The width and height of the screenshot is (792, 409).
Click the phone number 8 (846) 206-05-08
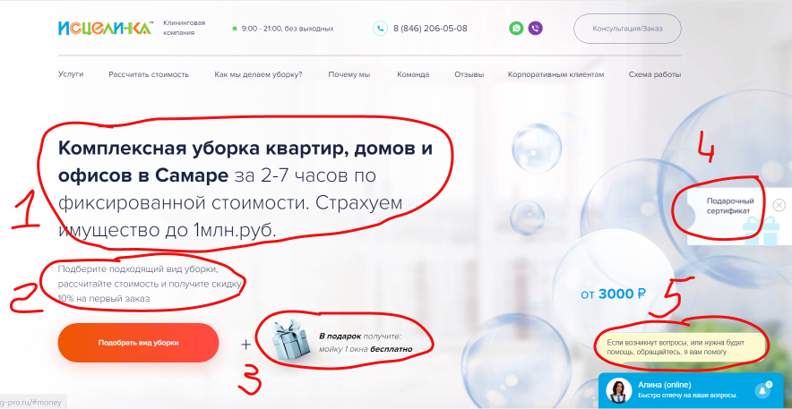click(x=430, y=29)
